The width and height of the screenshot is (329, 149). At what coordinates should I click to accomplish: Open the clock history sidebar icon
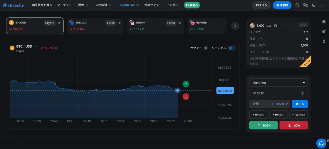(x=324, y=22)
